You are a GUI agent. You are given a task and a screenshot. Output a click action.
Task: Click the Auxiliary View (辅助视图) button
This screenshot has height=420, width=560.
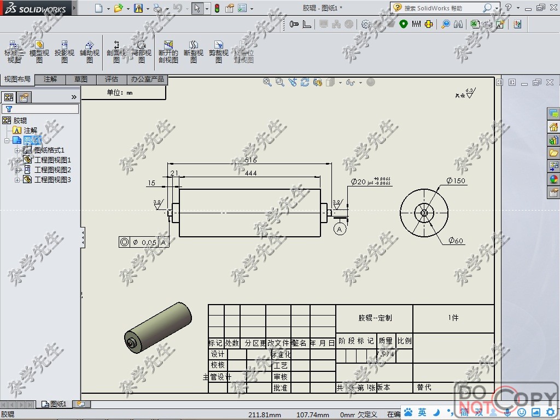click(x=90, y=52)
